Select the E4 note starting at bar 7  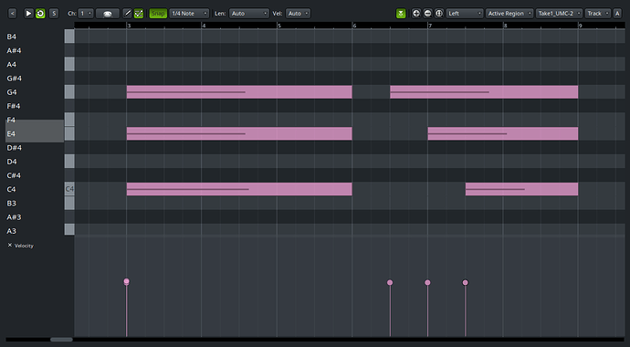pyautogui.click(x=503, y=133)
